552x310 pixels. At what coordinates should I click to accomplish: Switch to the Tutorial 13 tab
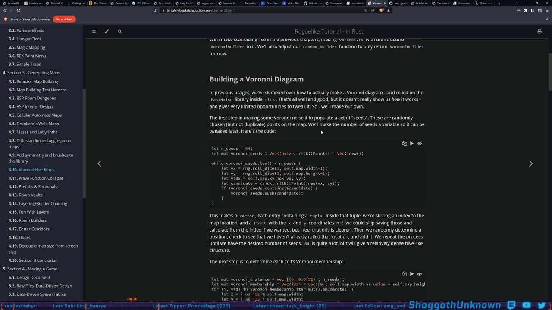54,3
